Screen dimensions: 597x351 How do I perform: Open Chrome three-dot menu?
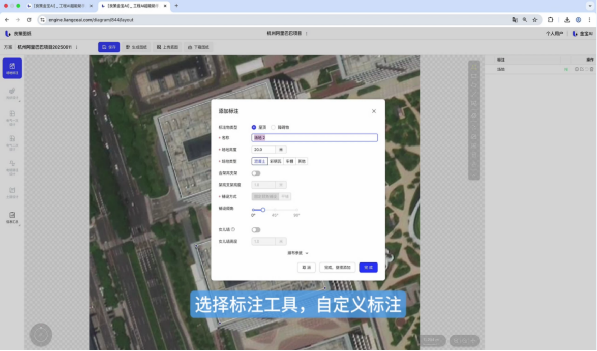pyautogui.click(x=589, y=20)
